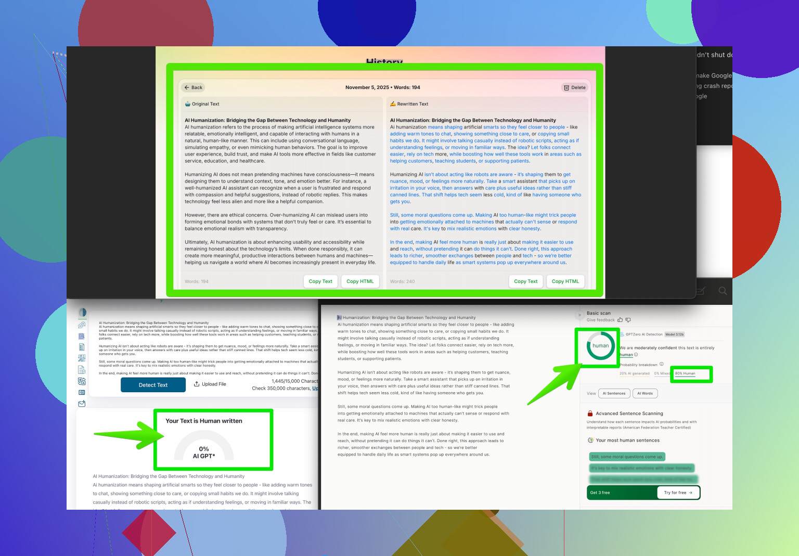Open the AI chat bubbles sidebar icon
This screenshot has width=799, height=556.
82,325
